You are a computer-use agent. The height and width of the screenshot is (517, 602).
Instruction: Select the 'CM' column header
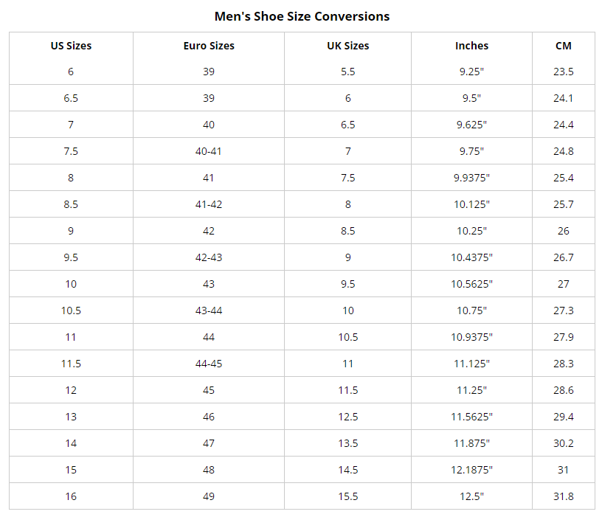click(x=564, y=46)
